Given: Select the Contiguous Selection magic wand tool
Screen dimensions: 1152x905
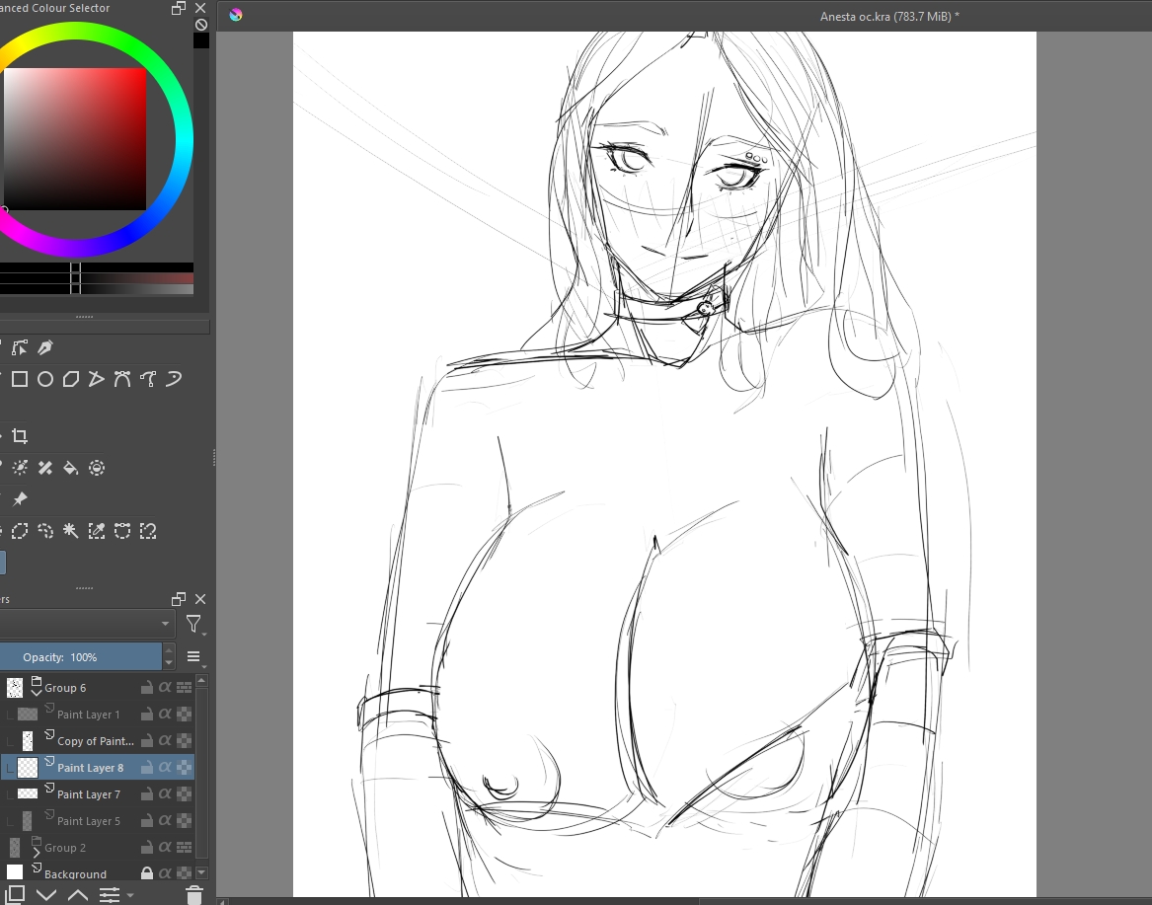Looking at the screenshot, I should (x=71, y=531).
